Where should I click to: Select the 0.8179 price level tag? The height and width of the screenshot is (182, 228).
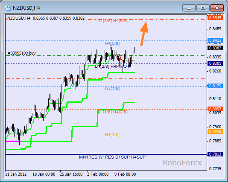click(x=215, y=86)
